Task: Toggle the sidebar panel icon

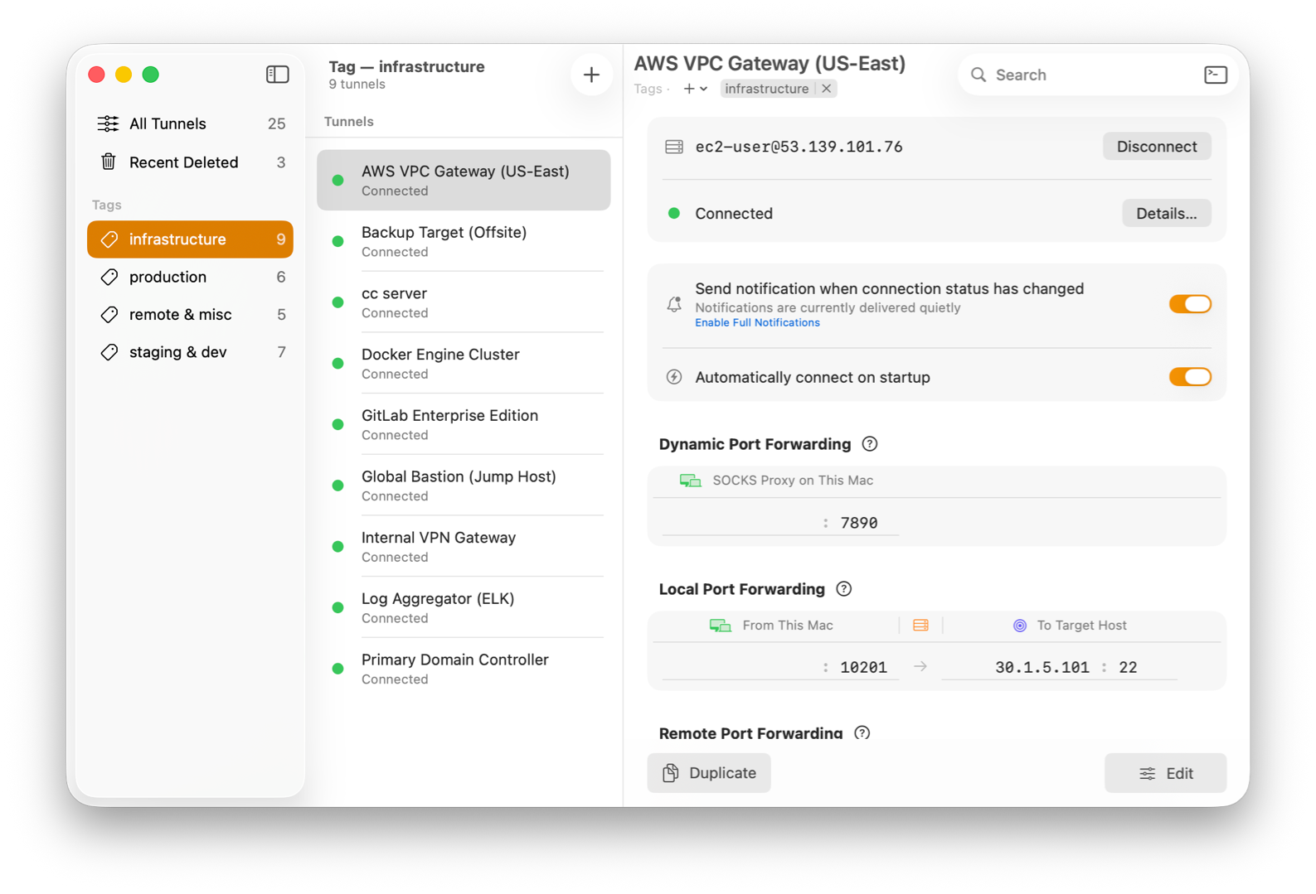Action: [x=277, y=75]
